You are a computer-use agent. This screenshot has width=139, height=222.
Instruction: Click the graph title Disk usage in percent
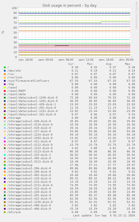pos(70,6)
